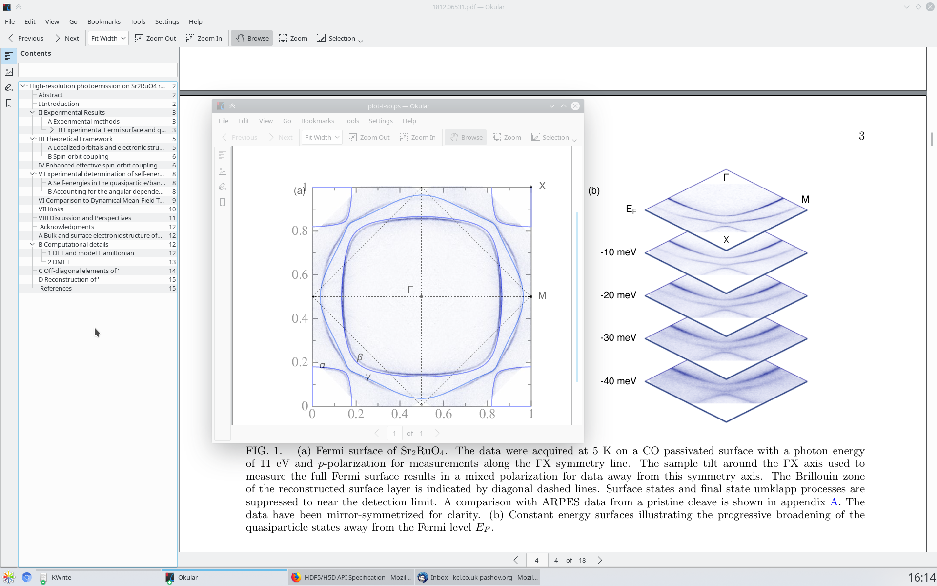Open the Fit Width zoom dropdown
Screen dimensions: 937x586
(108, 38)
